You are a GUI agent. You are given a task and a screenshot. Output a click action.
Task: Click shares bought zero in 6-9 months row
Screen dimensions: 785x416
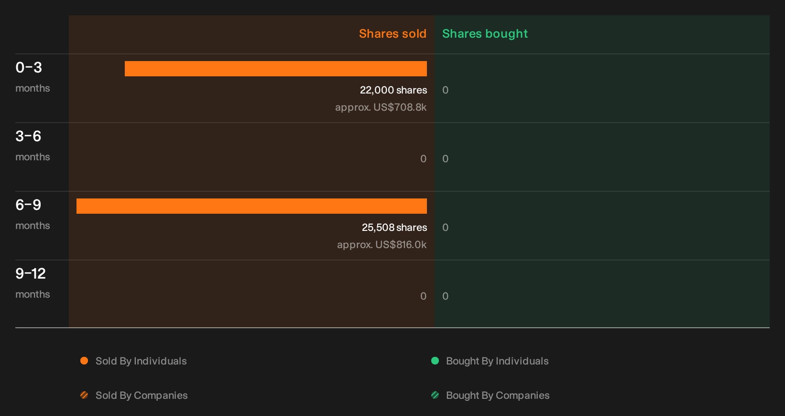point(445,228)
